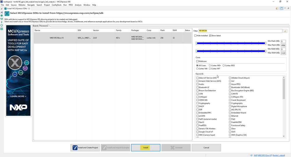Click the NXP MKE18F512xxx16 status link
Image resolution: width=291 pixels, height=157 pixels.
tap(263, 155)
